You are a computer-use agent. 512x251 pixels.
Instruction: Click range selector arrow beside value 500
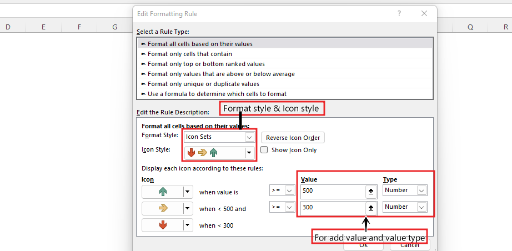(x=371, y=192)
